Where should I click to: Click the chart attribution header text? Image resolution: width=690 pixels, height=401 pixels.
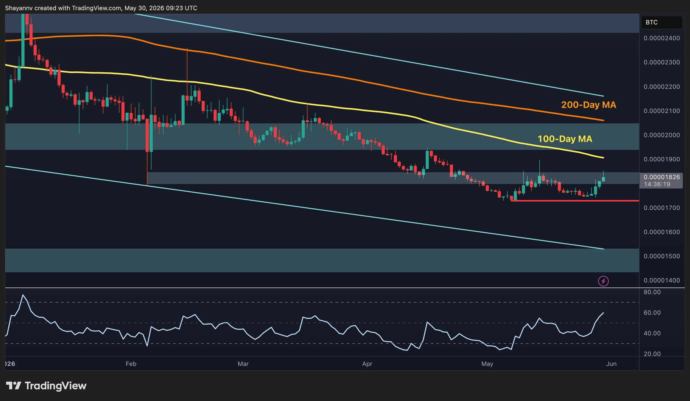[101, 8]
